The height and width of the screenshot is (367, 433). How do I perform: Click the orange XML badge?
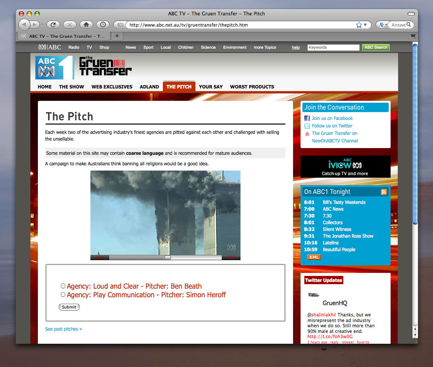coord(314,257)
